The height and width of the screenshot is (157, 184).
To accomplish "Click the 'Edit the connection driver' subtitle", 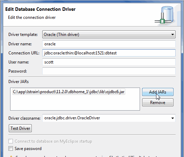I will [x=32, y=17].
